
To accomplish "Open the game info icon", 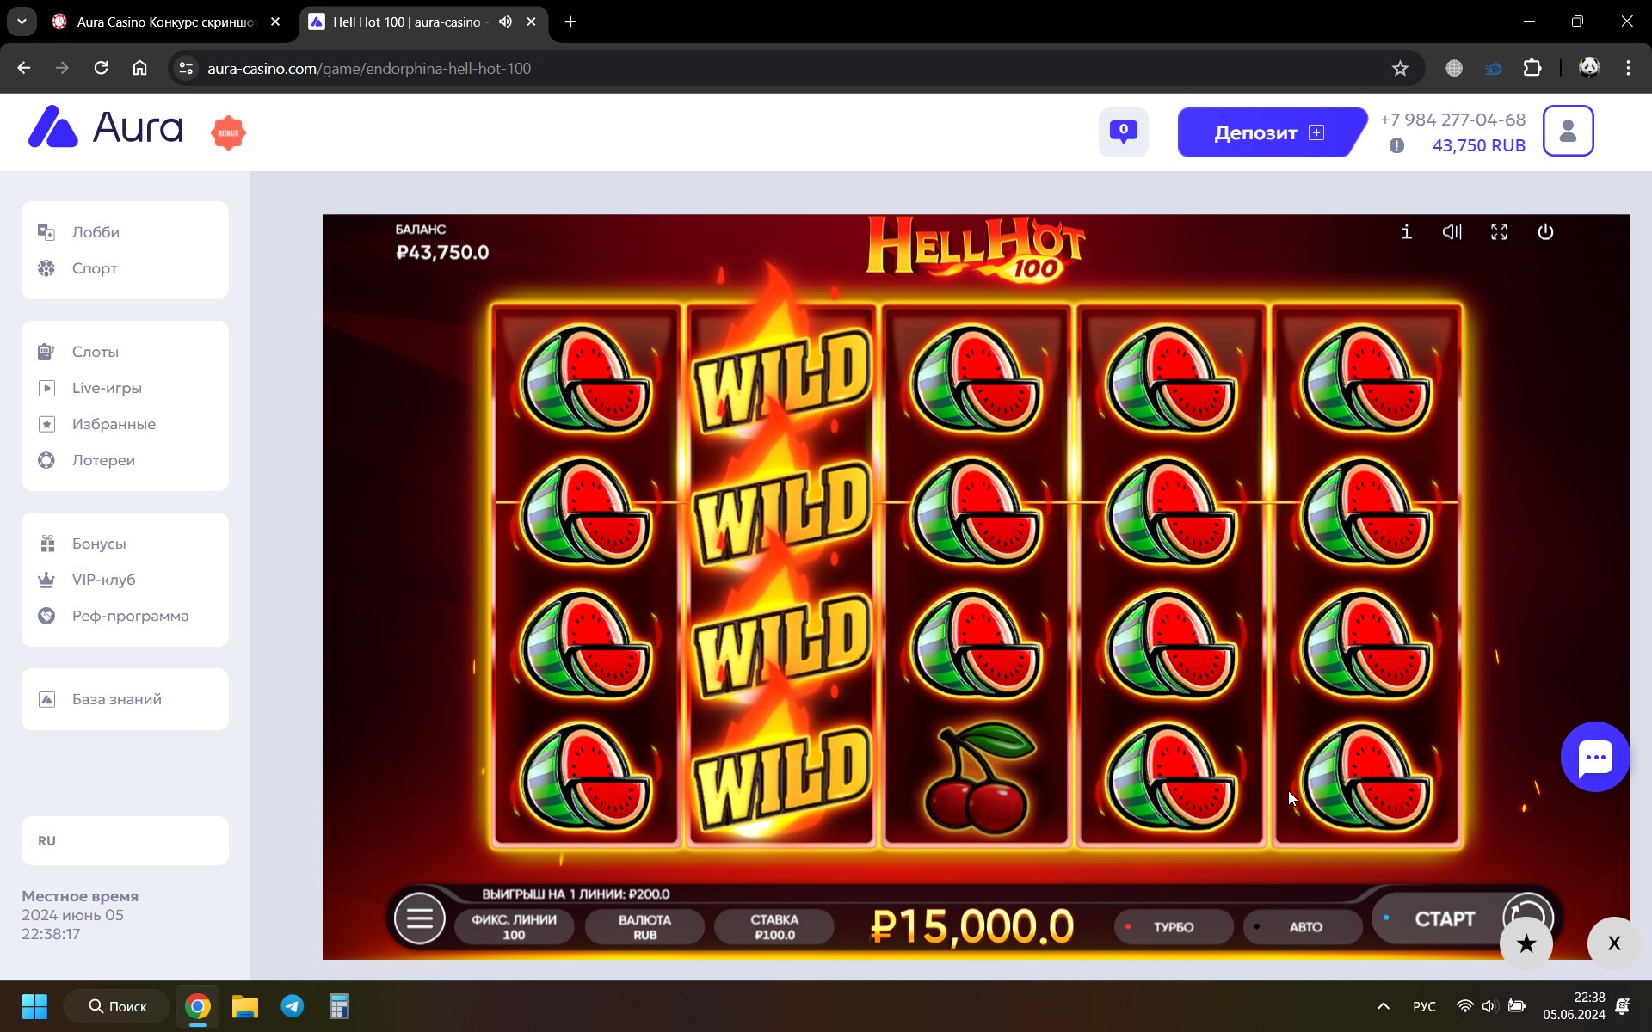I will pos(1406,232).
